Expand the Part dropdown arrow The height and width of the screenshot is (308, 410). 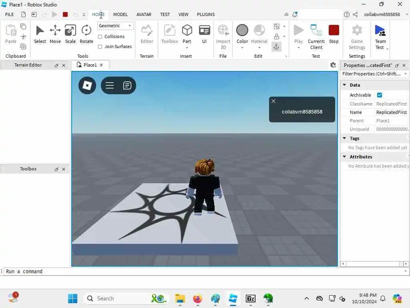click(x=187, y=48)
